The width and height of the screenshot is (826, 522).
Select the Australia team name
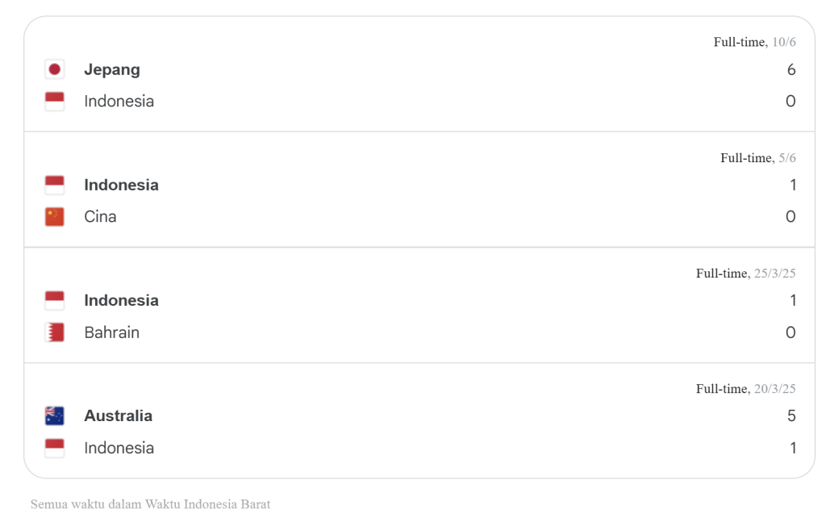click(x=118, y=416)
